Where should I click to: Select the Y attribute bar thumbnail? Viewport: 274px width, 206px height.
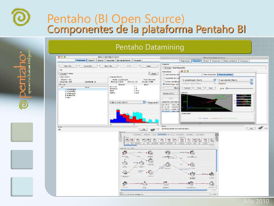pos(243,103)
